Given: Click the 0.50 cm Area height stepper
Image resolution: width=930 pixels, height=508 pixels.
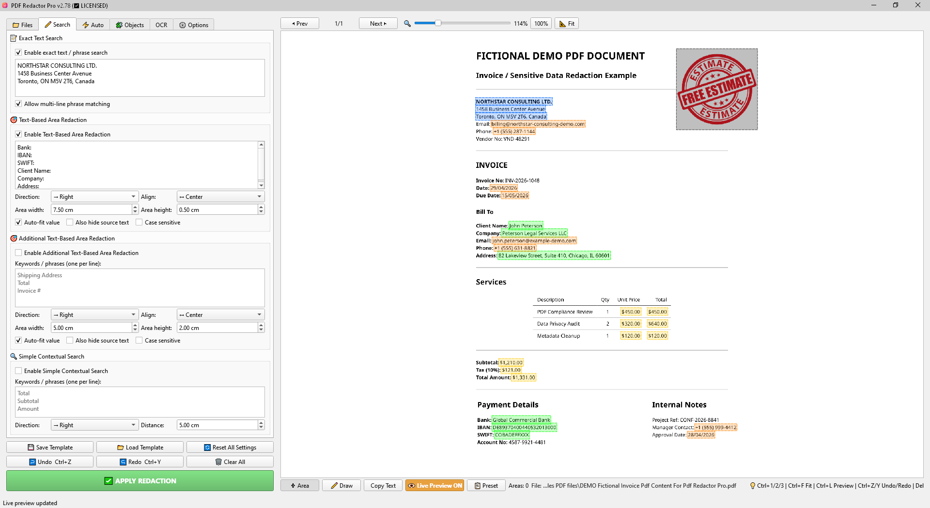Looking at the screenshot, I should pos(261,210).
